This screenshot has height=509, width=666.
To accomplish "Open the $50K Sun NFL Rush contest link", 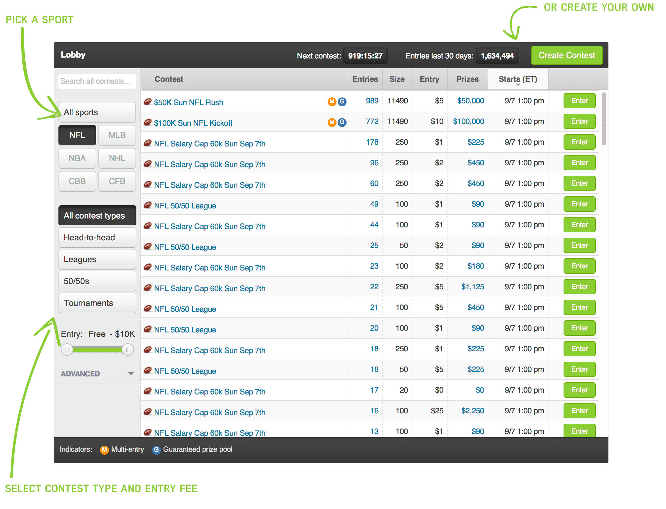I will (x=188, y=102).
